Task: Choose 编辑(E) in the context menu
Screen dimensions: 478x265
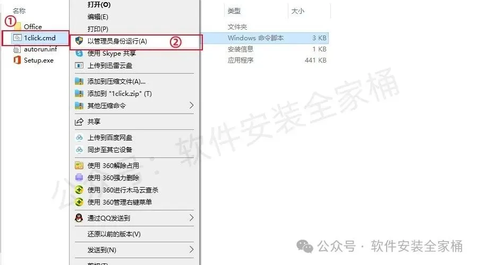Action: [x=98, y=17]
